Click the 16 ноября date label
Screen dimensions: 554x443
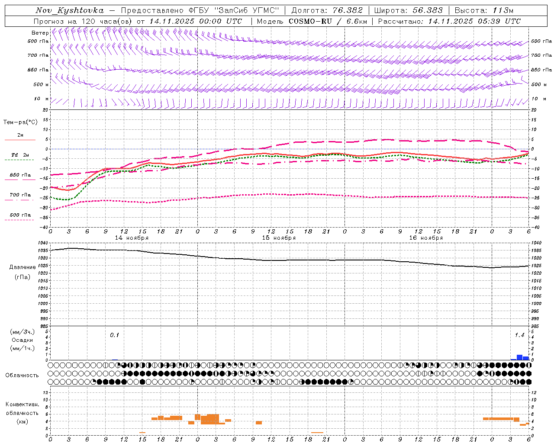[x=426, y=238]
